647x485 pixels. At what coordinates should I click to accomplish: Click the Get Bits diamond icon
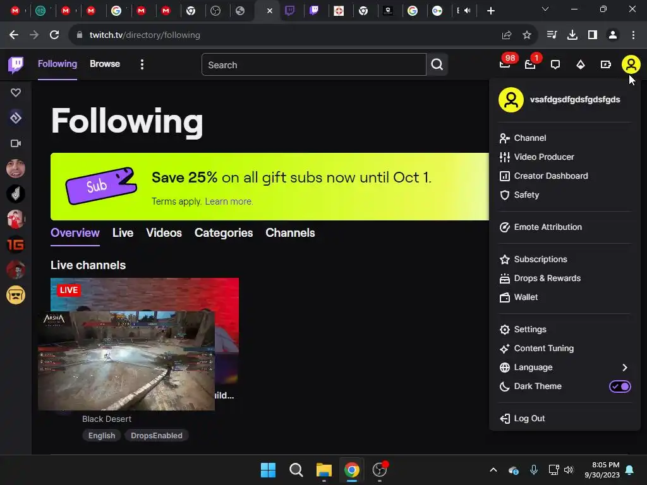[581, 65]
